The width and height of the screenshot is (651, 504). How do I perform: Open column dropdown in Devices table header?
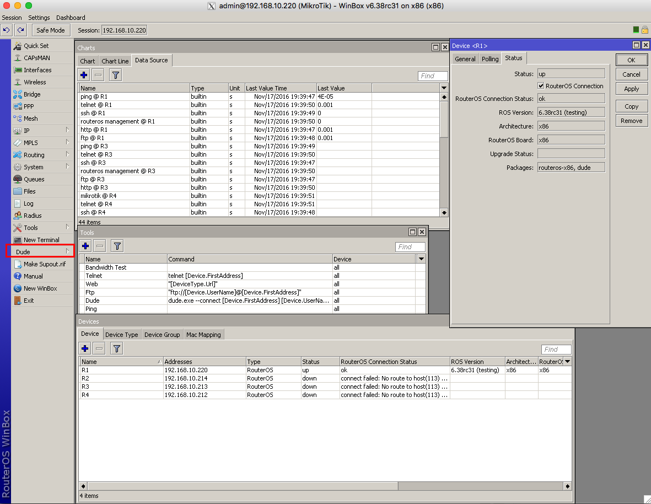pos(567,362)
